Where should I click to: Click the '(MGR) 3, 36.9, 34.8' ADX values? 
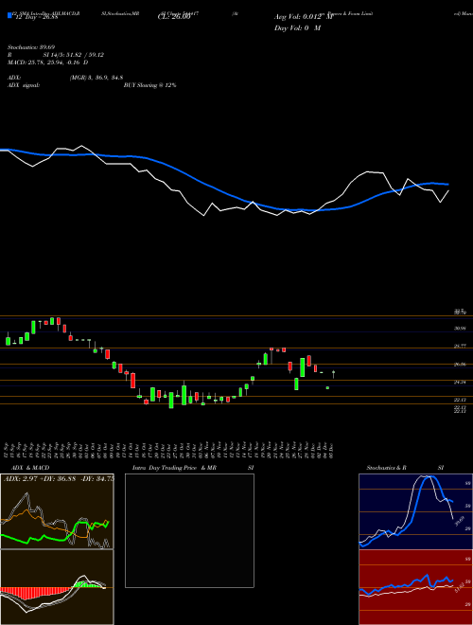(x=96, y=78)
